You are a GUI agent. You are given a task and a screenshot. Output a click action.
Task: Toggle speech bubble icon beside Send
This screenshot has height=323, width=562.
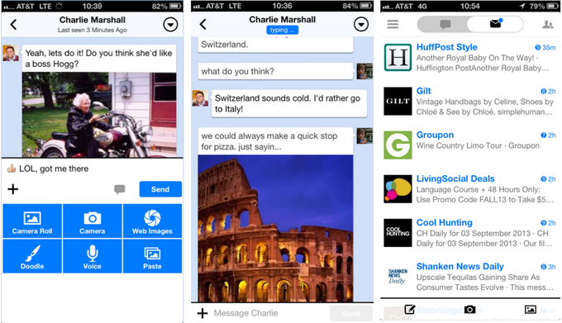(x=119, y=189)
